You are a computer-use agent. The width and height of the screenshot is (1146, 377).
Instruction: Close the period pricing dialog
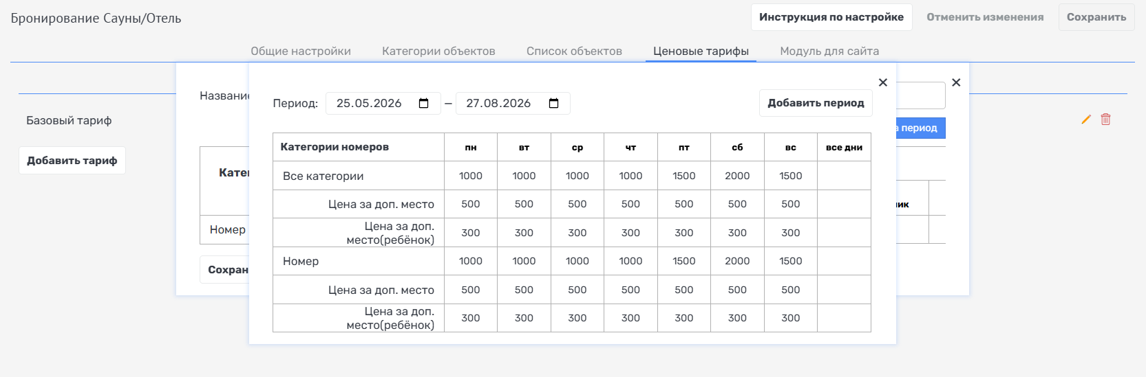(883, 82)
